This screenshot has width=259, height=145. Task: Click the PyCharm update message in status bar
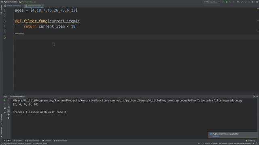(25, 144)
